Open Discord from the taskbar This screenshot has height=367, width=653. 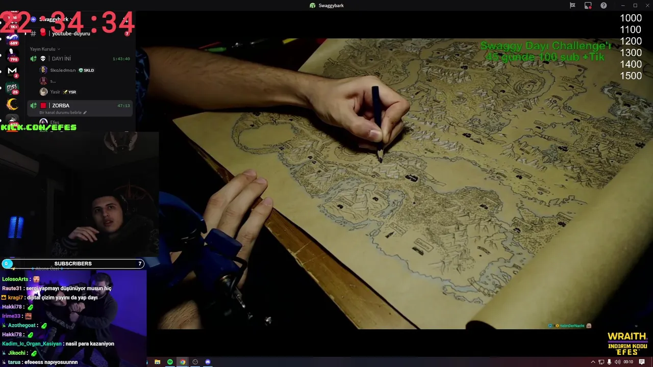[x=208, y=362]
